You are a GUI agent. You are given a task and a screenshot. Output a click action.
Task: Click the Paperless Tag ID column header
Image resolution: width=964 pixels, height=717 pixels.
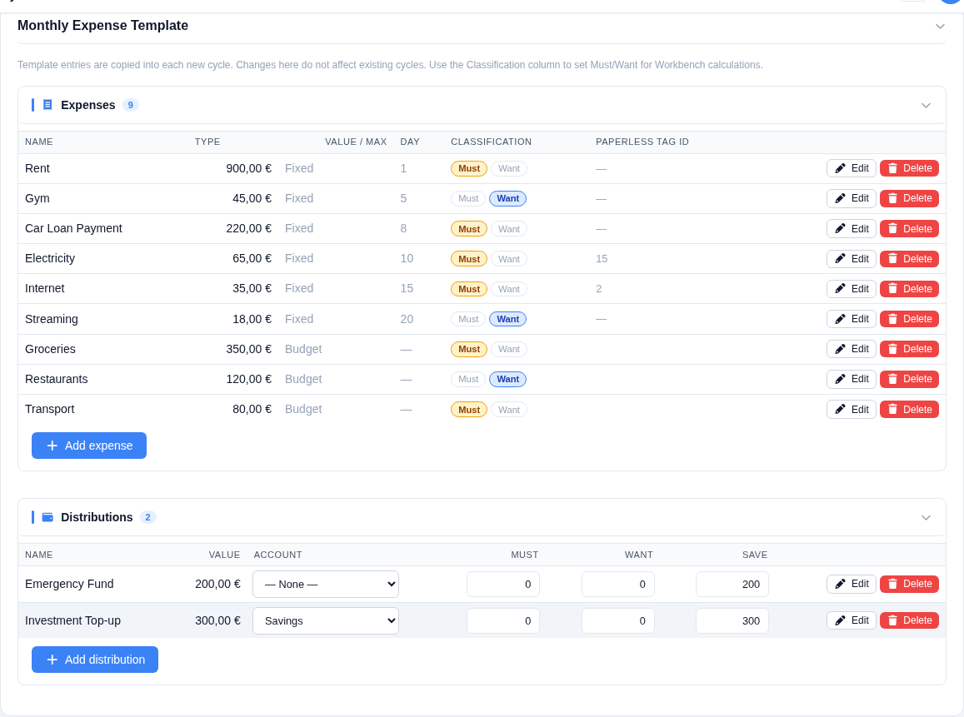(x=642, y=142)
